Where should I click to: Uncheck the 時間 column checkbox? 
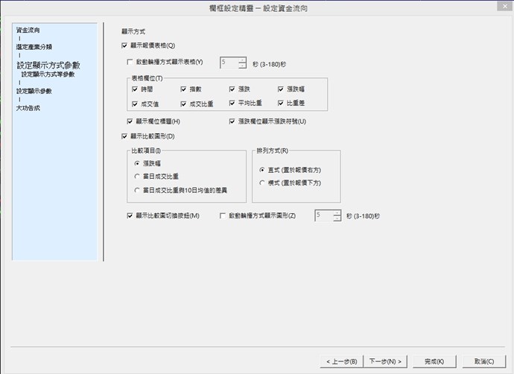135,89
